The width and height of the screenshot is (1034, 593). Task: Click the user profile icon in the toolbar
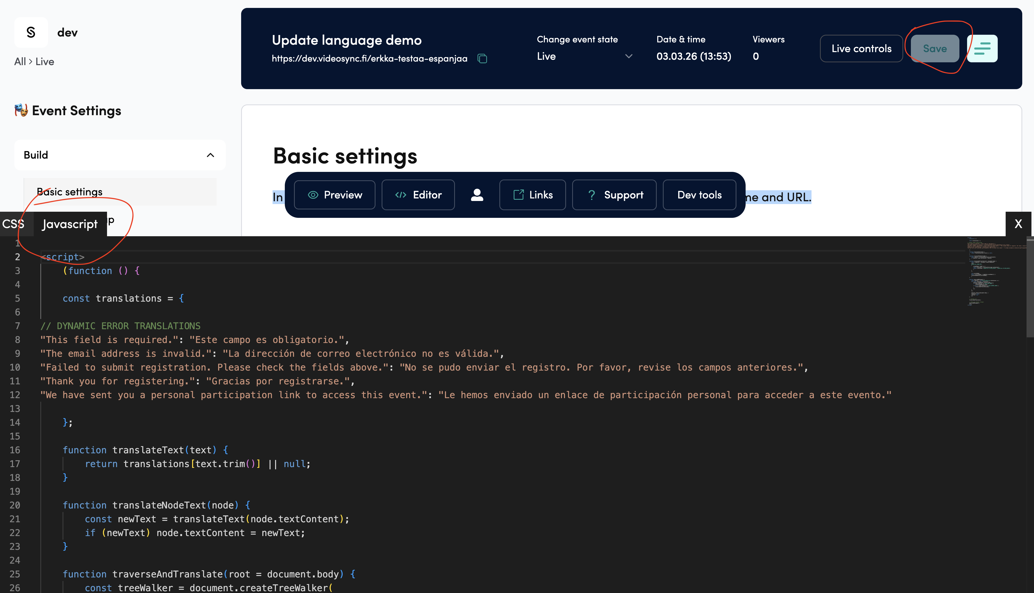pos(477,195)
